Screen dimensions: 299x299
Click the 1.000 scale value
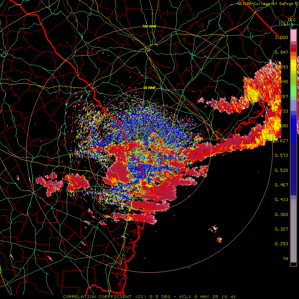281,37
